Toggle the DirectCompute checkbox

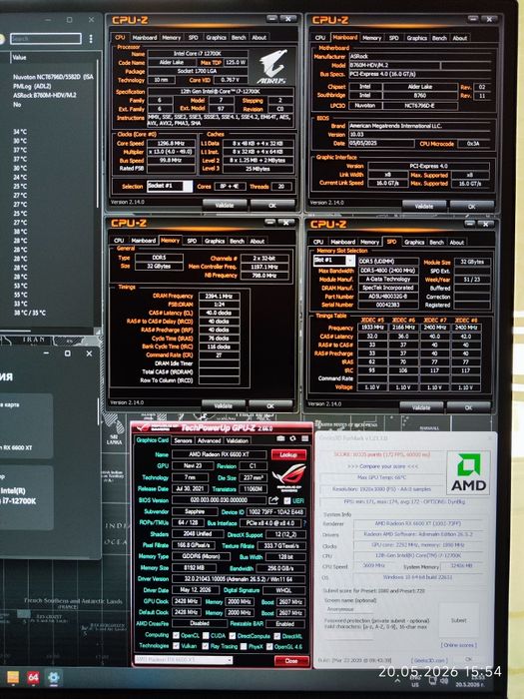pos(233,636)
